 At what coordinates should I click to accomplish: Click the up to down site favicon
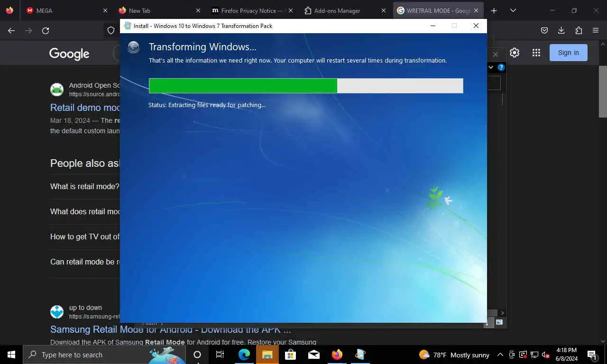(x=57, y=312)
